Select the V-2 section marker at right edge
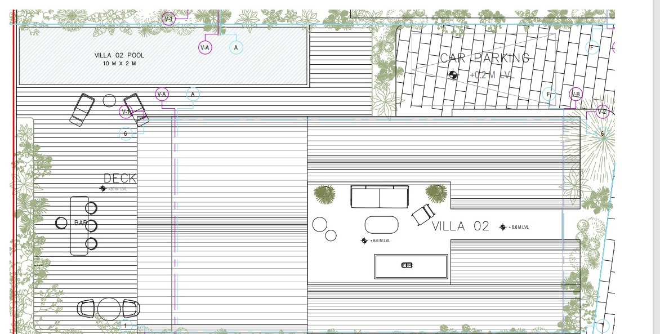Image resolution: width=660 pixels, height=334 pixels. (x=602, y=112)
